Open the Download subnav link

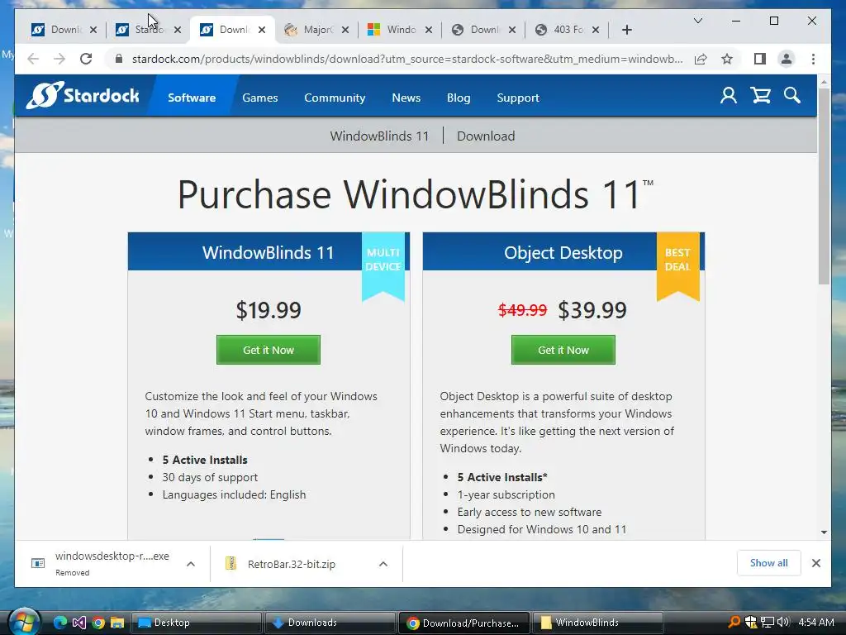point(486,136)
